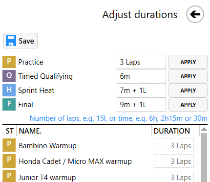Click the P icon beside Honda Cadet warmup
Screen dimensions: 210x182
coord(9,161)
